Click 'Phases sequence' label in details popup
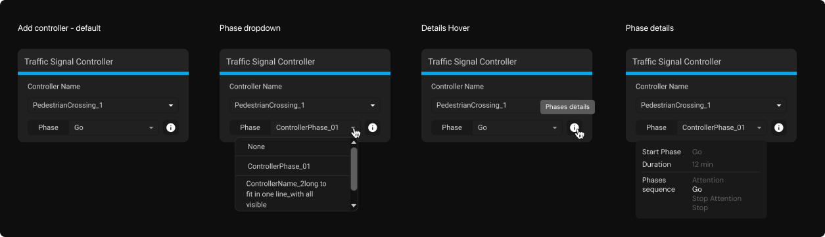This screenshot has height=237, width=825. tap(659, 184)
